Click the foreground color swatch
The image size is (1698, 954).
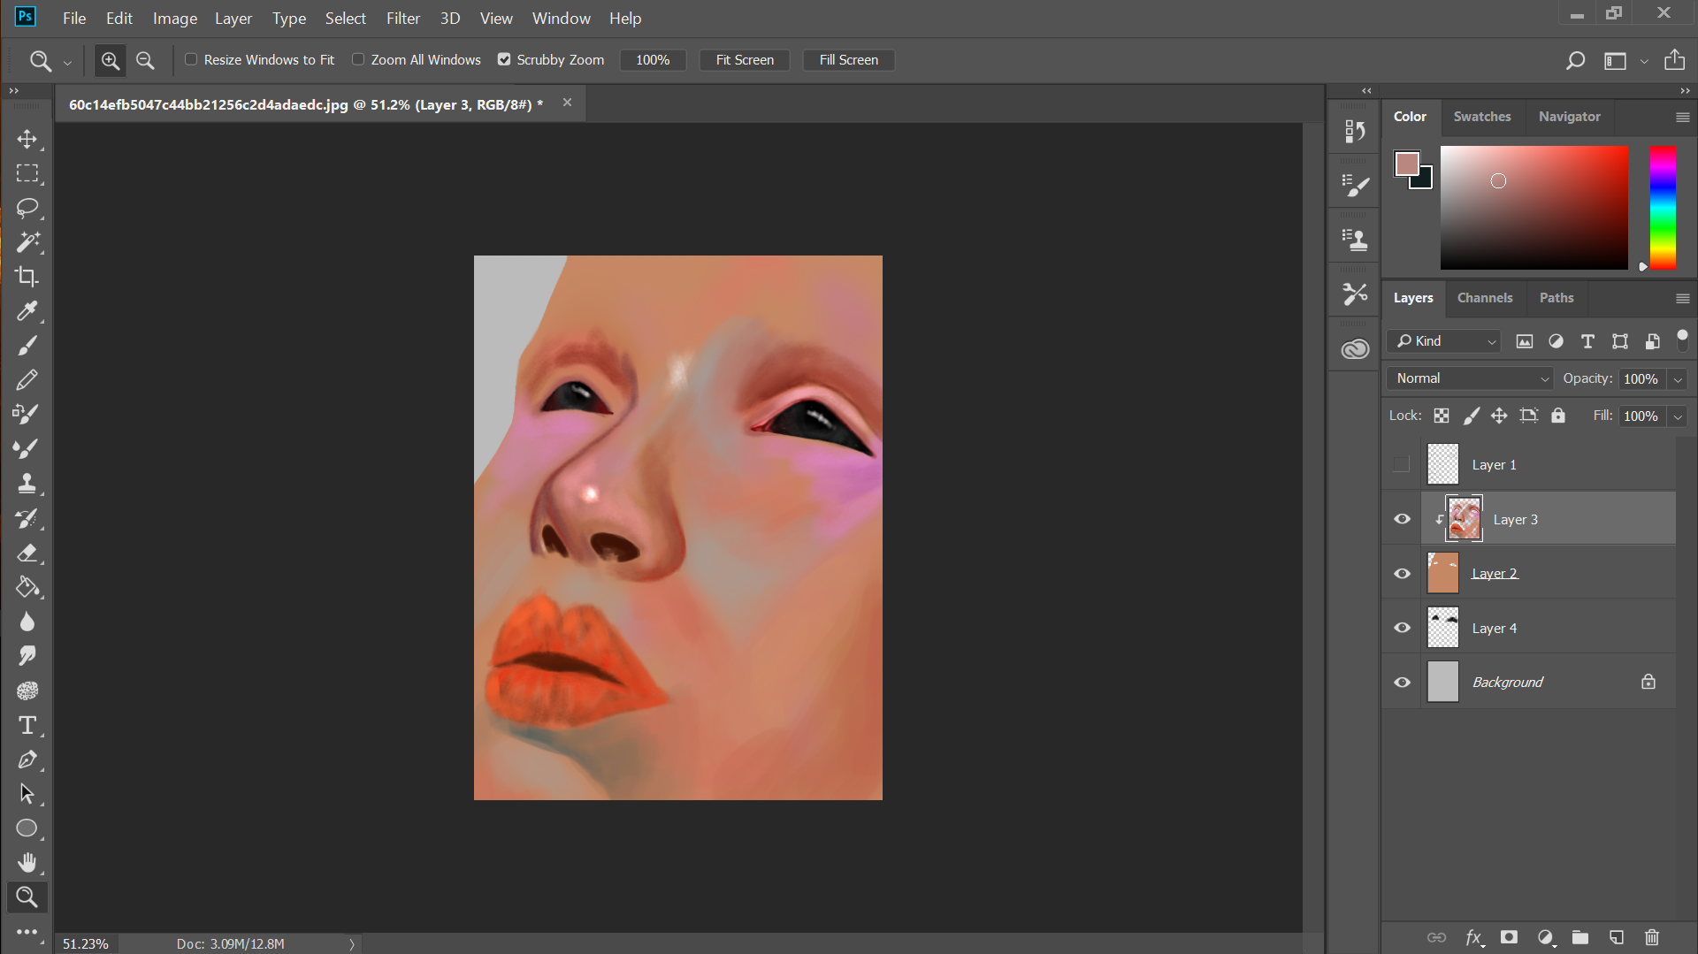[x=1406, y=164]
